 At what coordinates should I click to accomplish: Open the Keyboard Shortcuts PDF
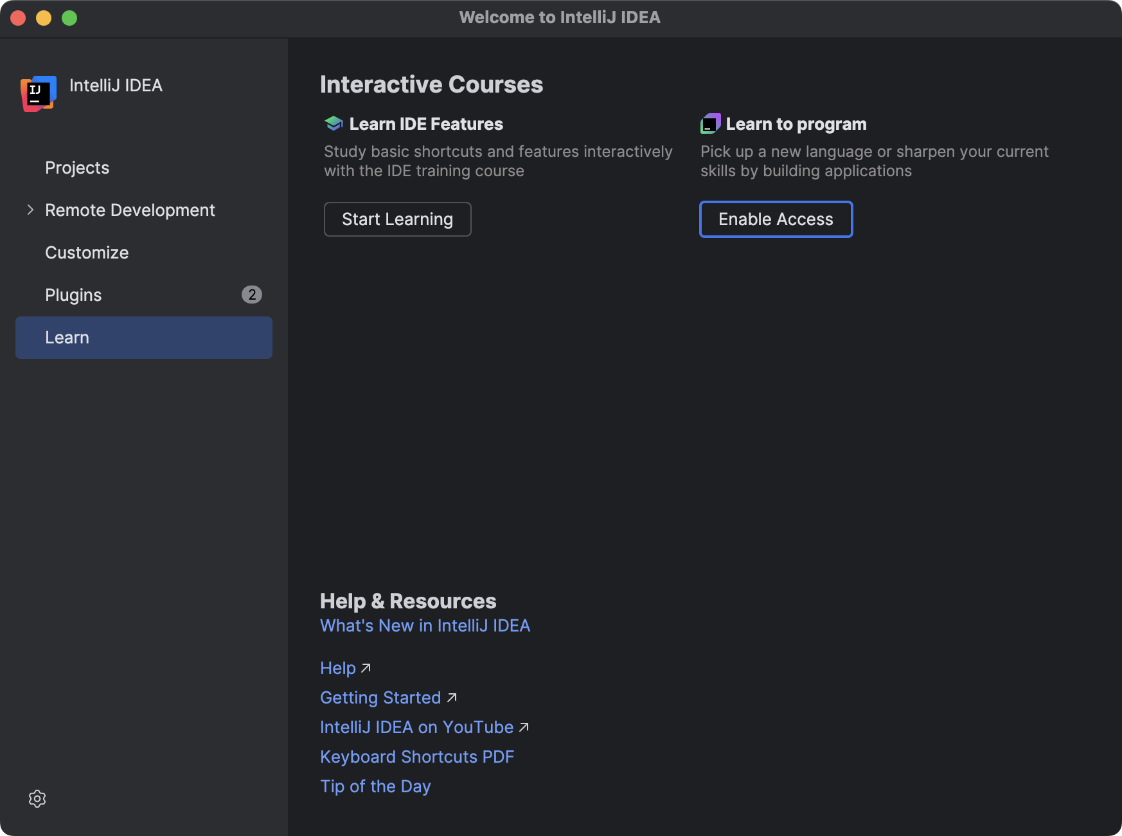pos(417,757)
